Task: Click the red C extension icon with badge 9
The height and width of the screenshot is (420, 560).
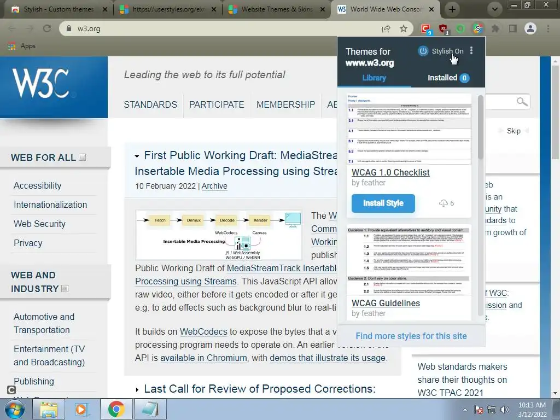Action: coord(425,28)
